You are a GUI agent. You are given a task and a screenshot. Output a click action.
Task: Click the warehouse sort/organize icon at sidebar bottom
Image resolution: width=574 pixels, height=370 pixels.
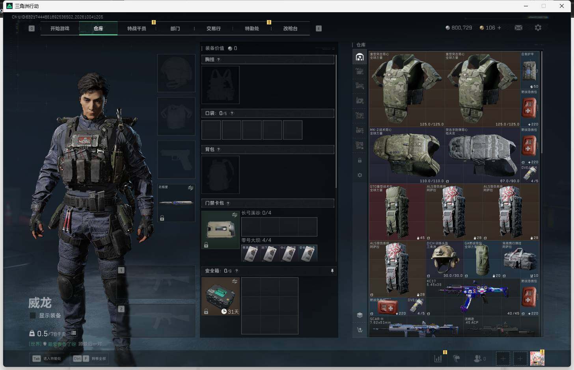tap(360, 330)
